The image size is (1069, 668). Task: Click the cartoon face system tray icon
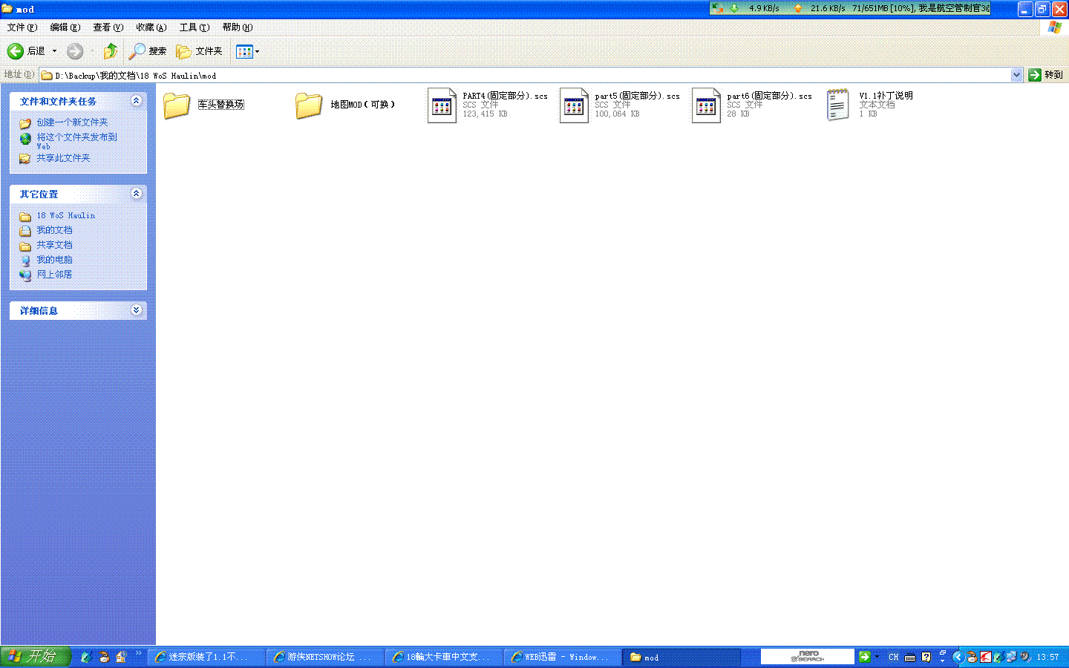(x=972, y=657)
